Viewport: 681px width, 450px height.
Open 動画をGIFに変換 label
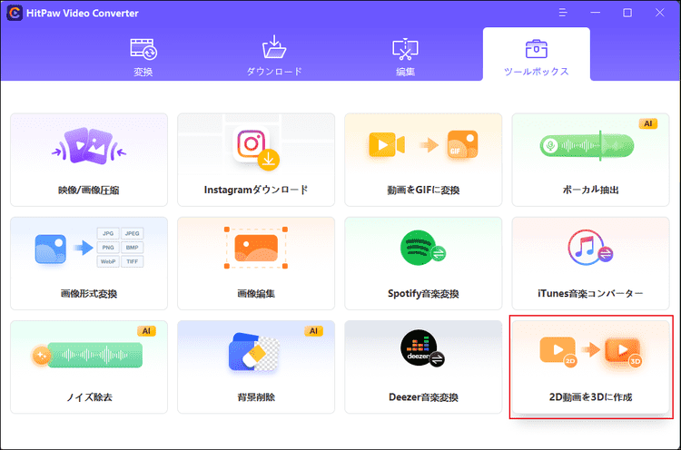coord(423,190)
